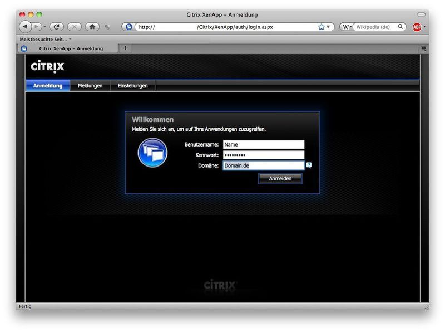
Task: Go forward with the browser forward arrow
Action: click(36, 27)
